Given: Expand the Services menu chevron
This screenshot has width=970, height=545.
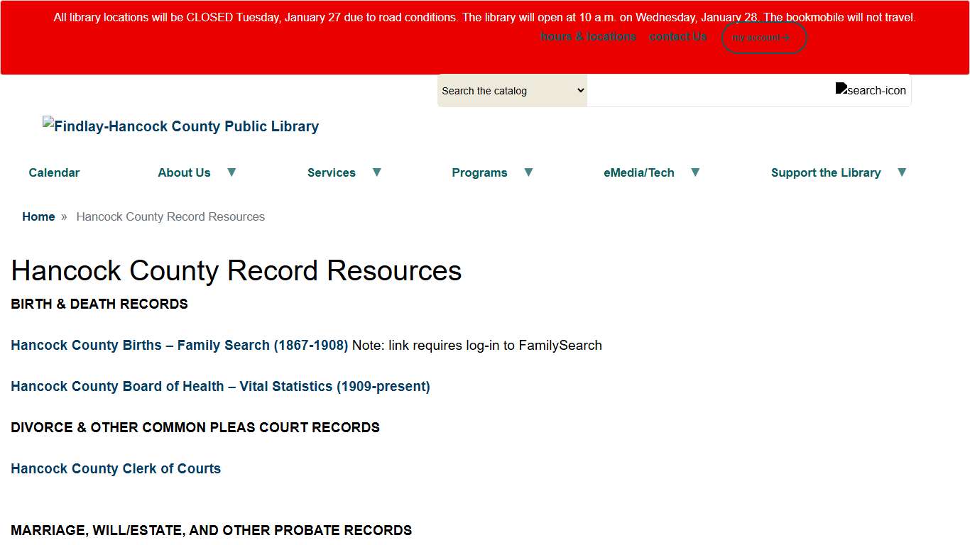Looking at the screenshot, I should point(377,172).
